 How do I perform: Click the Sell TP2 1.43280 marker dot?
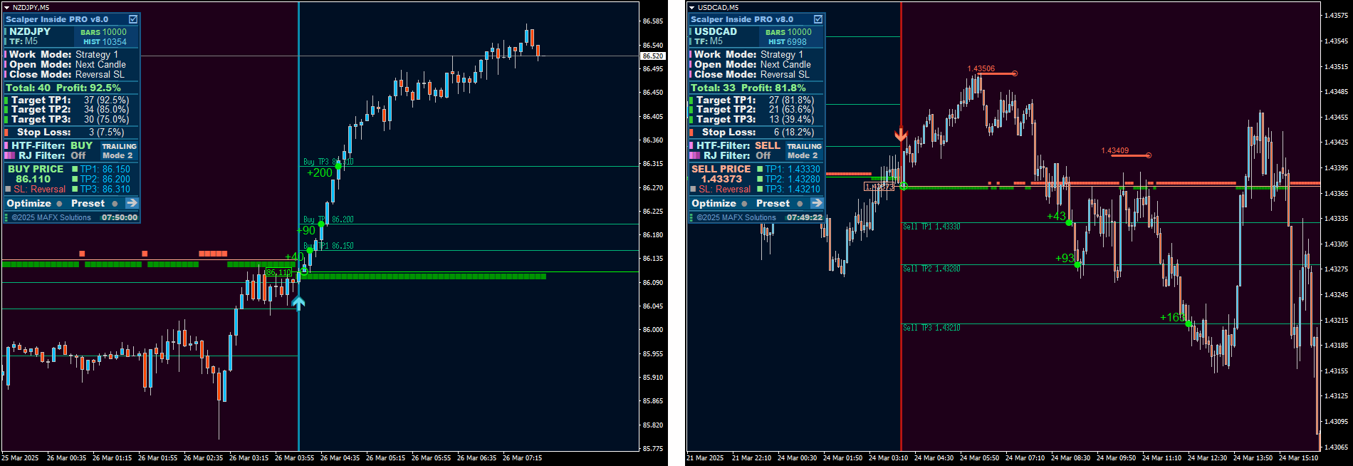[1077, 265]
